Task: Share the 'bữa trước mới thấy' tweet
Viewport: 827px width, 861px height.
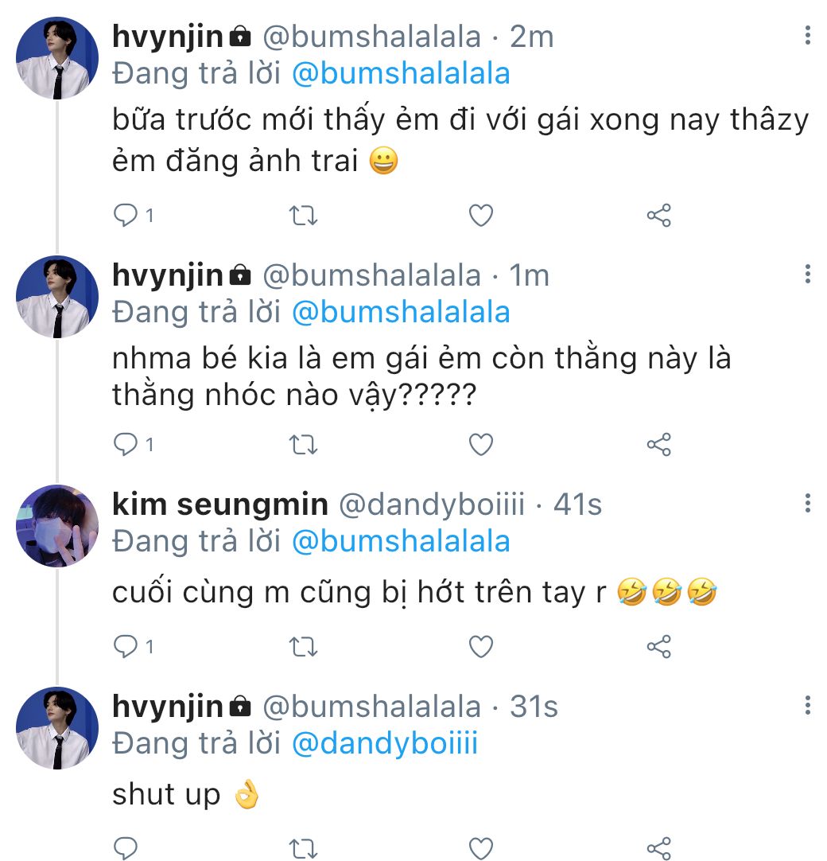Action: pyautogui.click(x=659, y=215)
